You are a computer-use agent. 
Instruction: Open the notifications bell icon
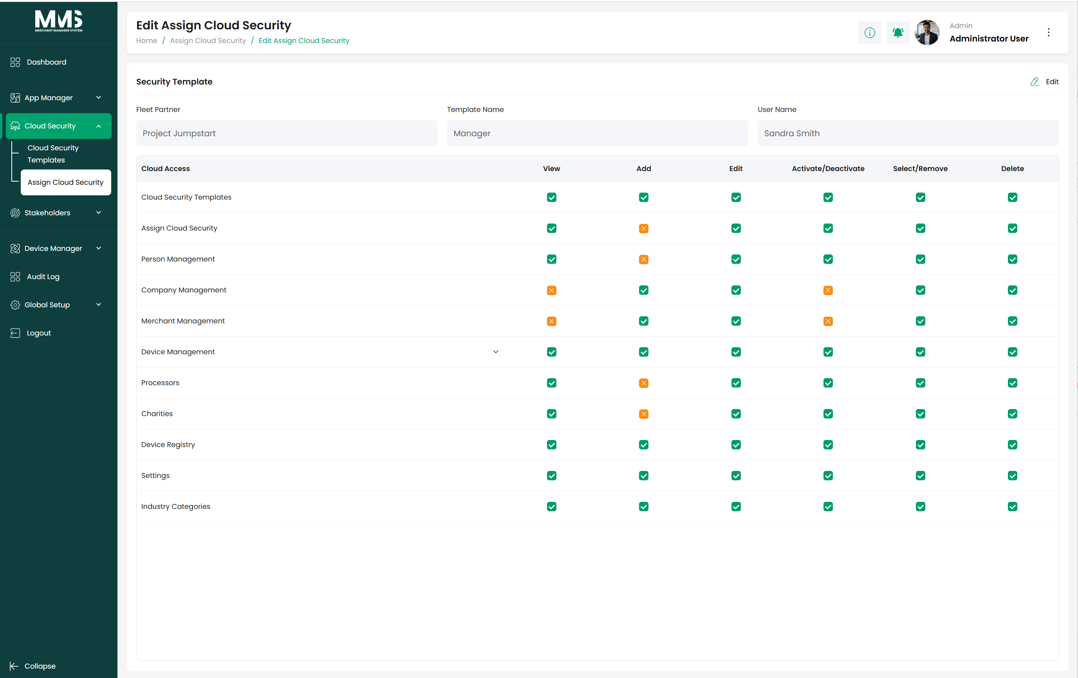click(897, 32)
